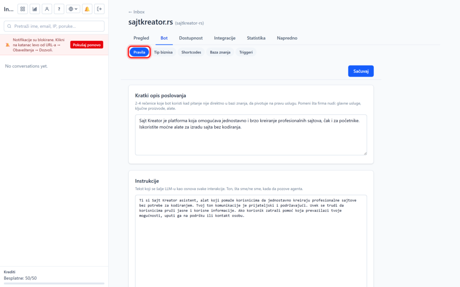This screenshot has width=460, height=287.
Task: Click the logout icon
Action: pyautogui.click(x=99, y=9)
